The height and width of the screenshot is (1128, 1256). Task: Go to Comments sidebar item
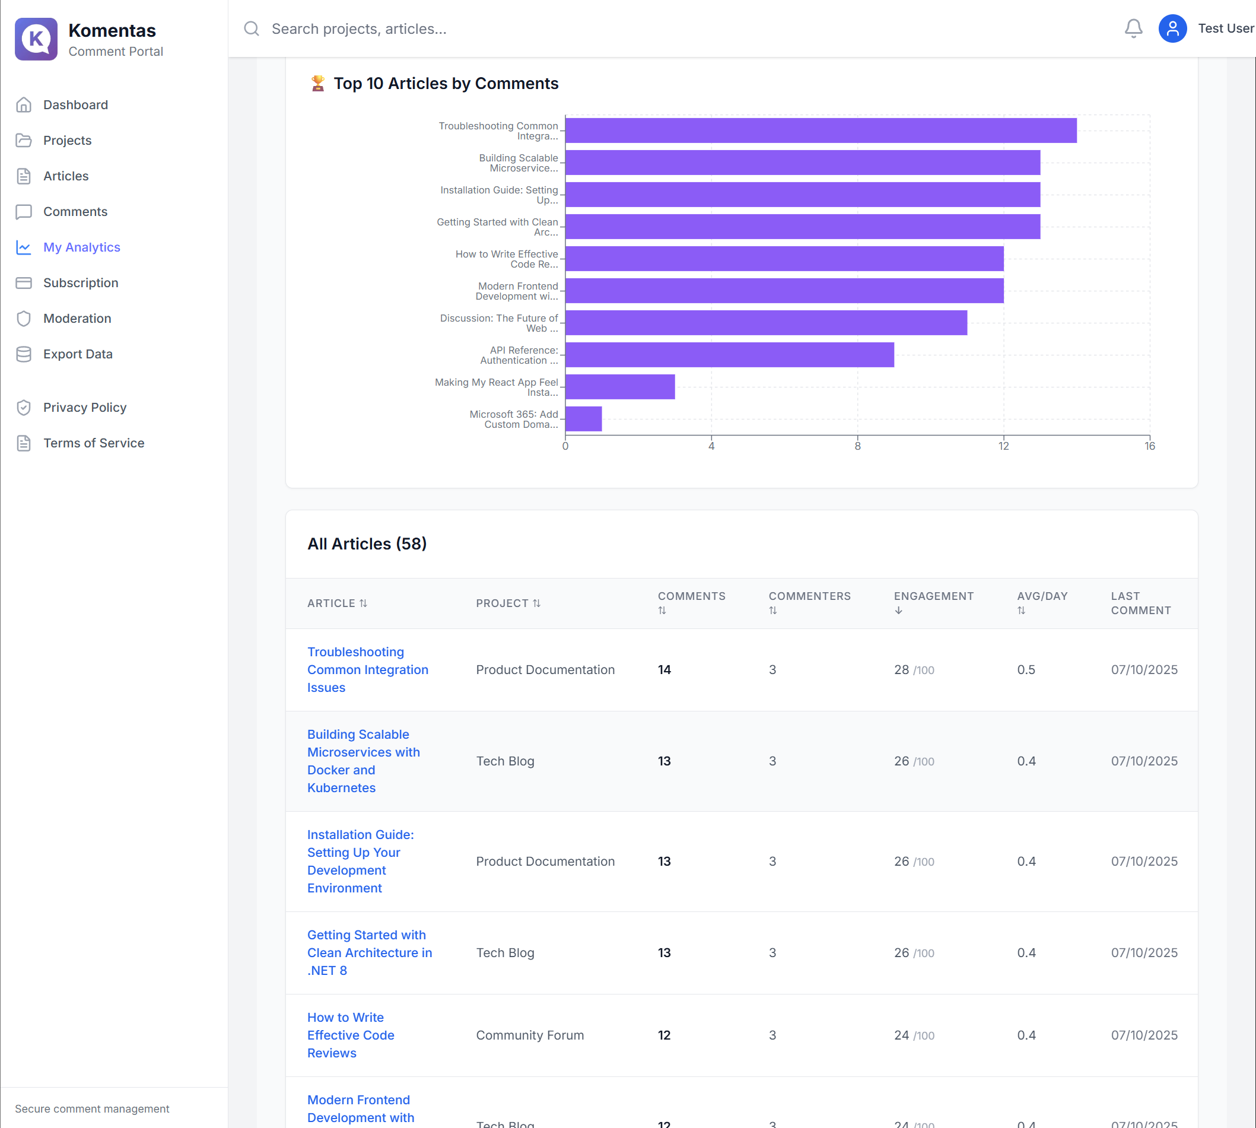[x=75, y=212]
